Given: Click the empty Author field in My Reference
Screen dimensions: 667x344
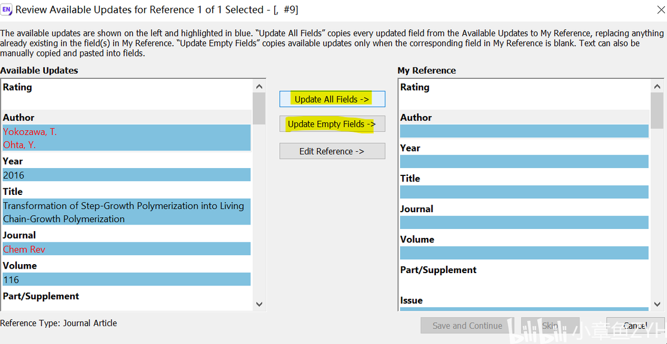Looking at the screenshot, I should point(524,131).
